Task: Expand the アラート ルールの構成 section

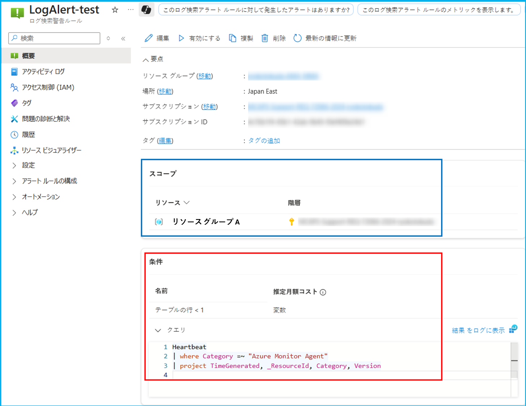Action: [x=14, y=181]
